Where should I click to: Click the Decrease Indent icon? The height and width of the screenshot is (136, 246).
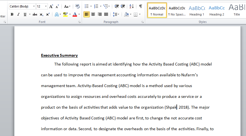117,6
